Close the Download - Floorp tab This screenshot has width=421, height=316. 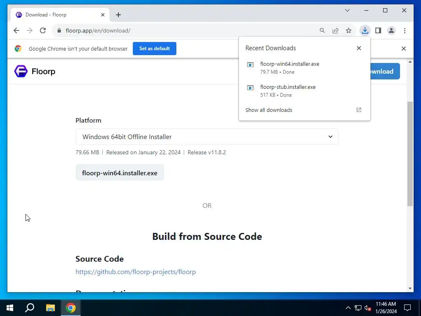102,15
